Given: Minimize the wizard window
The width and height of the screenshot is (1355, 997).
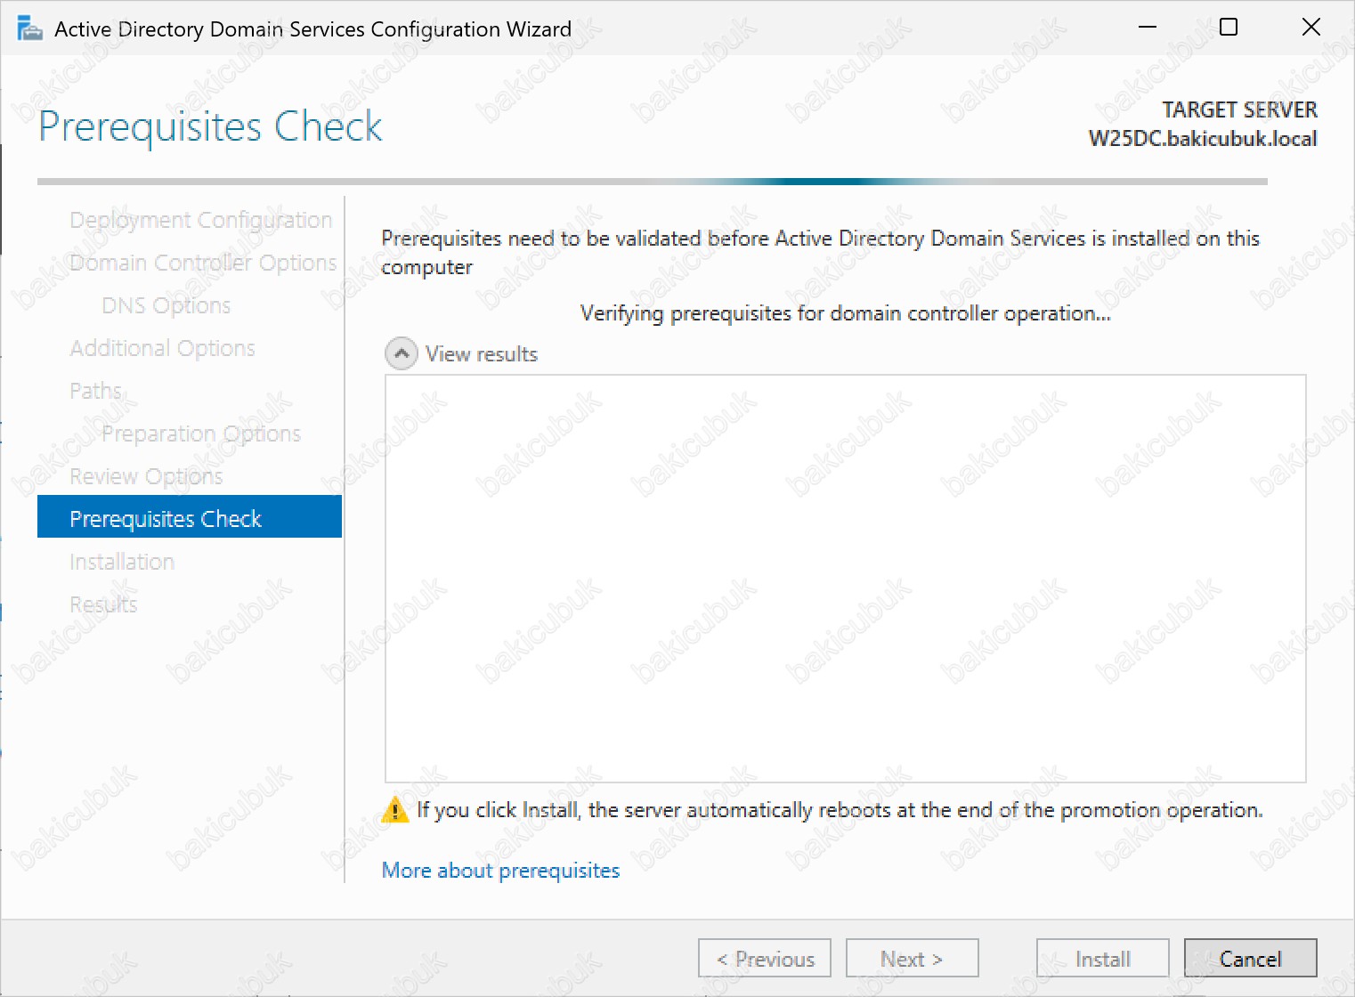Looking at the screenshot, I should click(1148, 28).
